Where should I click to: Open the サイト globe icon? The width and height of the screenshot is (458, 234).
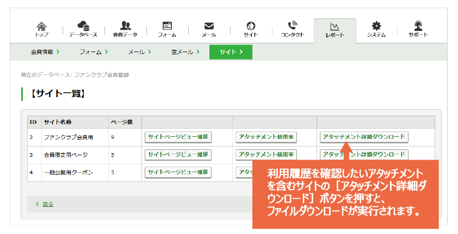tap(251, 26)
